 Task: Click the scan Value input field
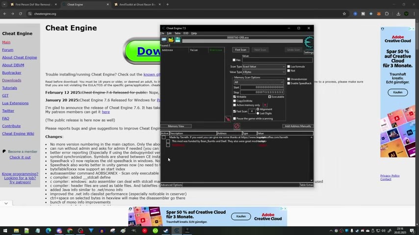277,60
